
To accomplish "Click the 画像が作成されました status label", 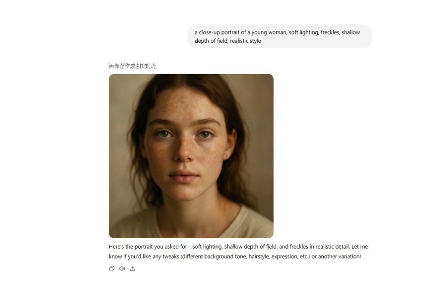I will (x=133, y=66).
